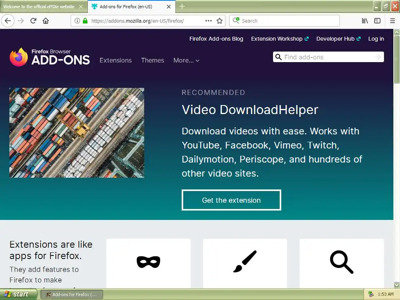
Task: Open a new tab with plus button
Action: pyautogui.click(x=182, y=6)
